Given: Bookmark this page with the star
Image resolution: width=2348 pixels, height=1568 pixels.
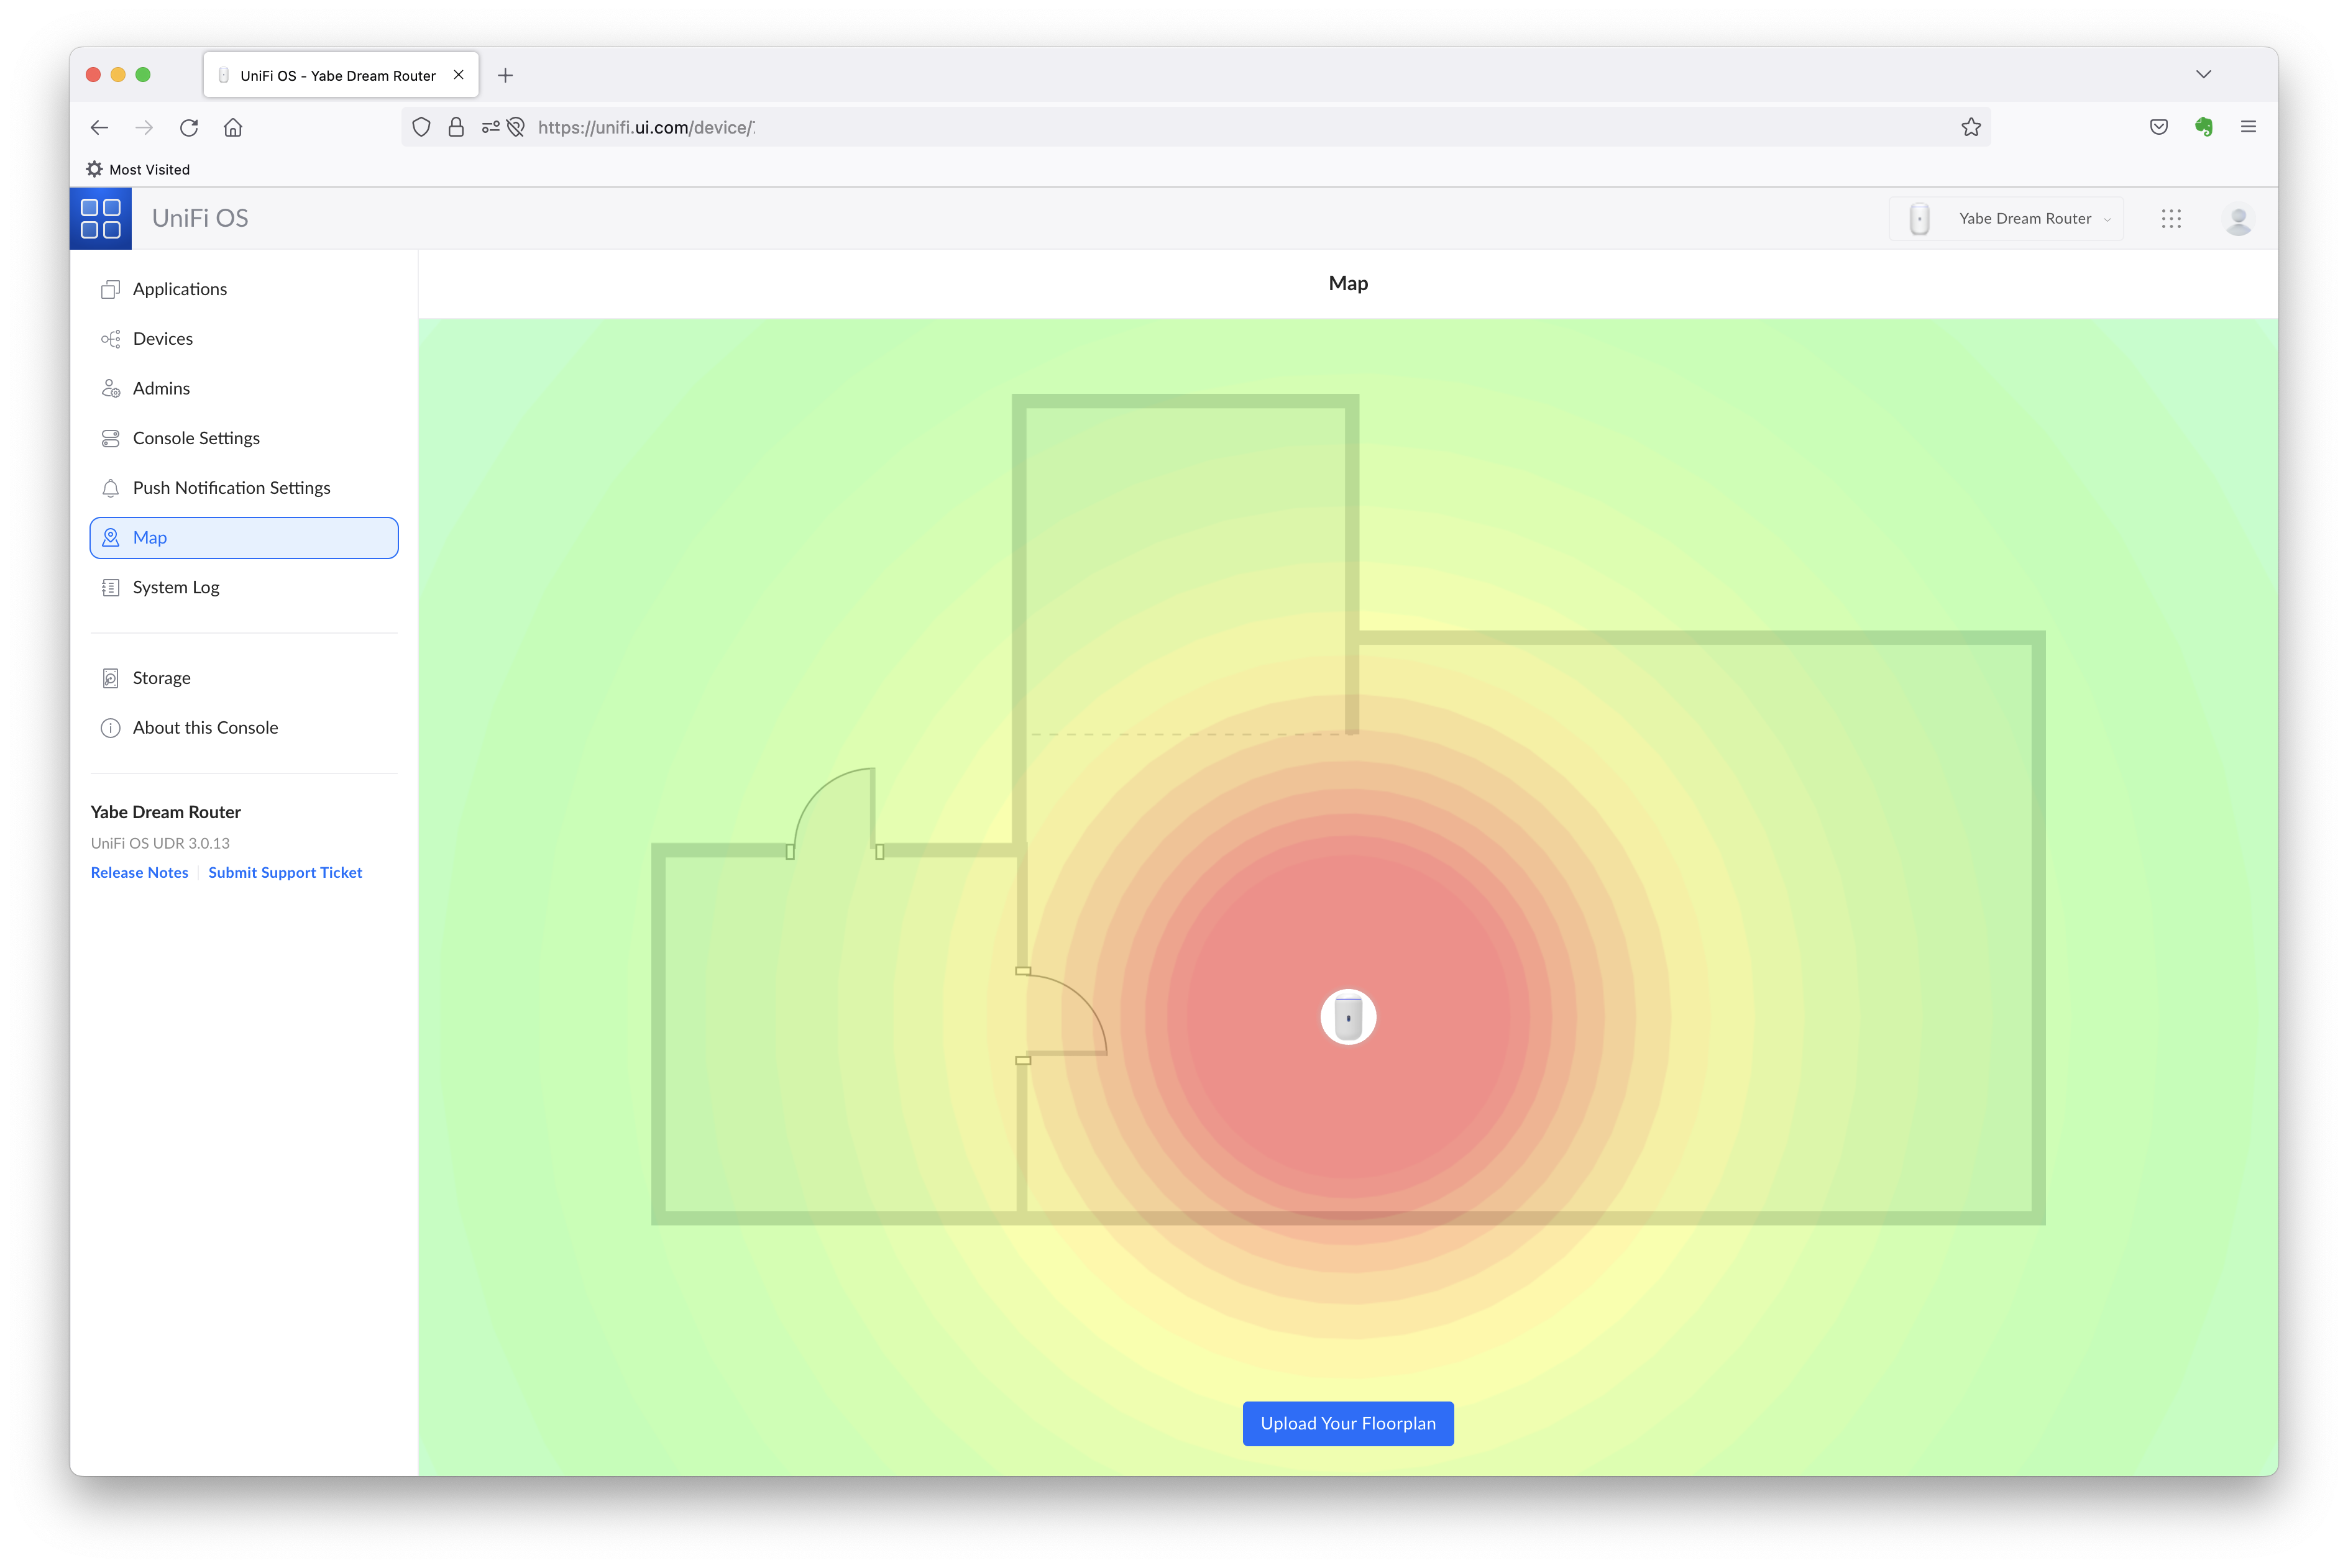Looking at the screenshot, I should tap(1970, 127).
